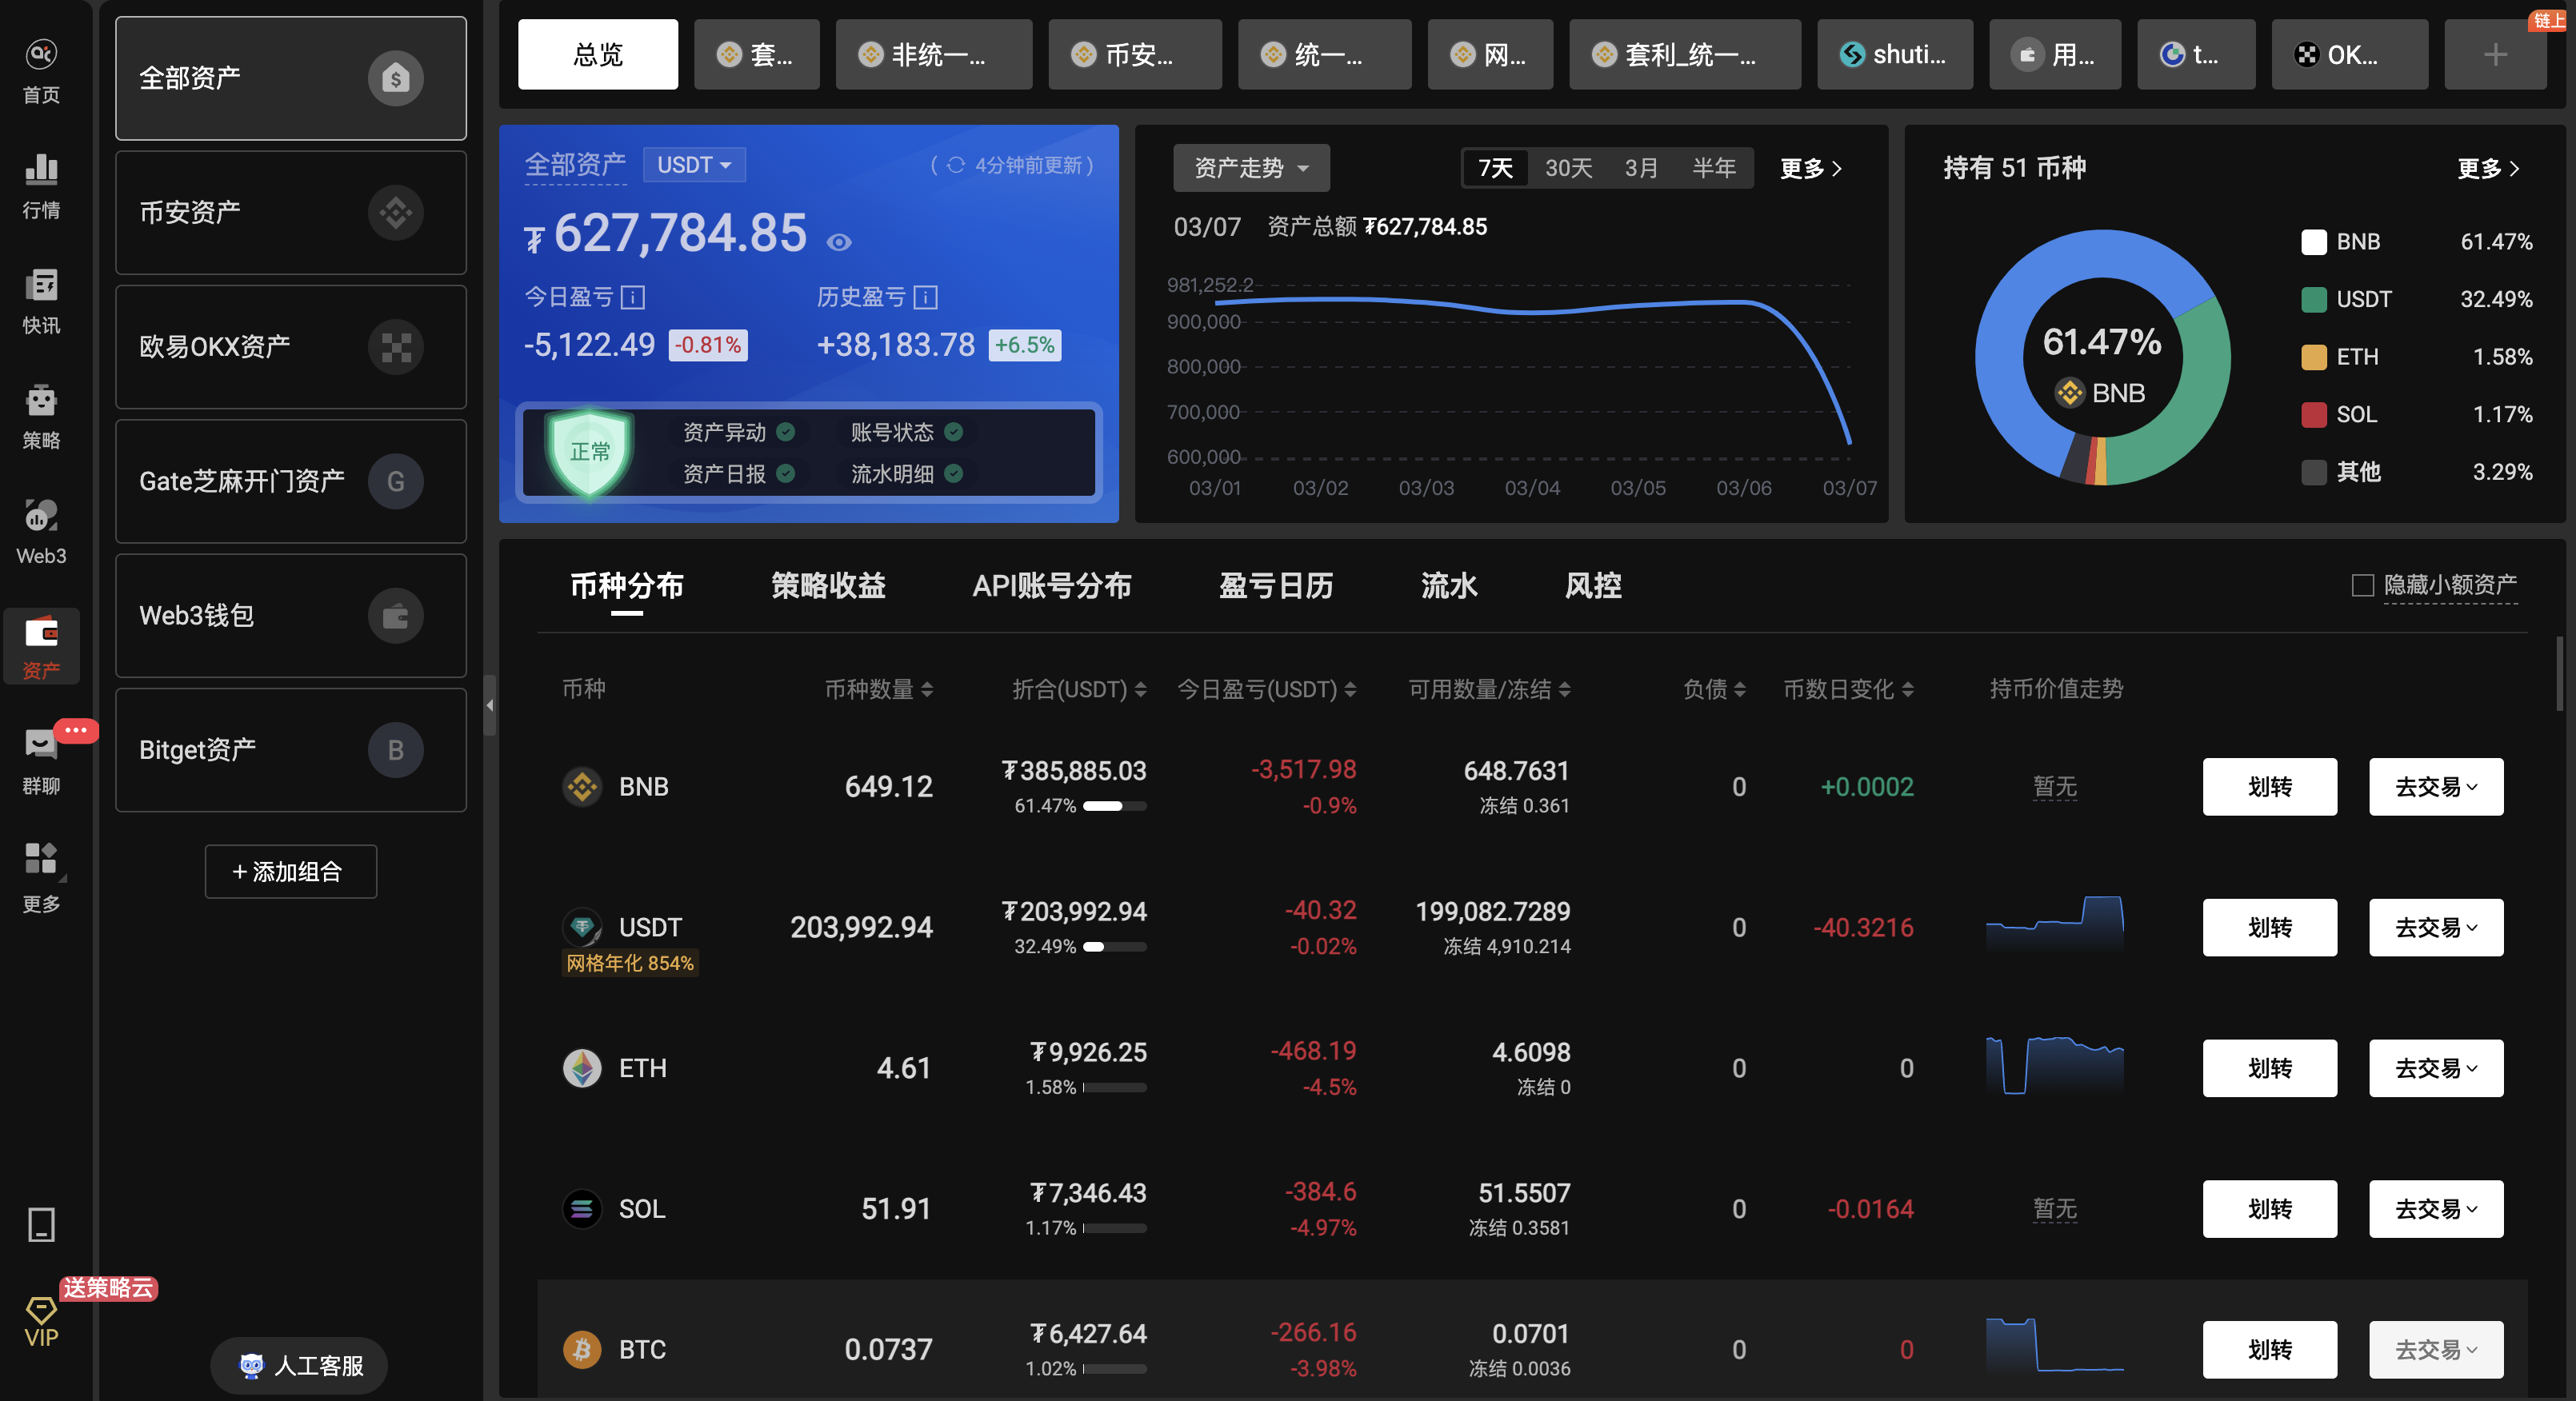
Task: Select the 策略 strategy icon in sidebar
Action: point(40,399)
